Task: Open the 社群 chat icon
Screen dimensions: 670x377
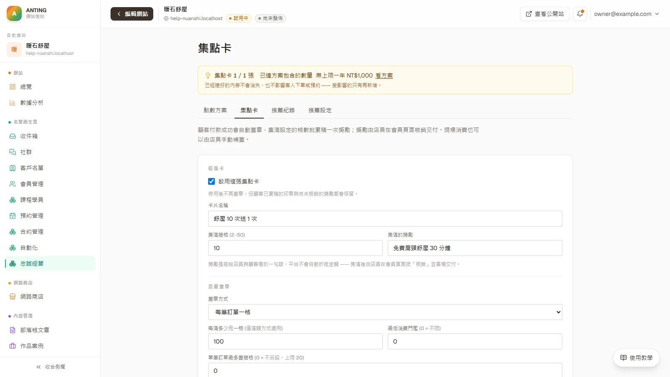Action: (13, 152)
